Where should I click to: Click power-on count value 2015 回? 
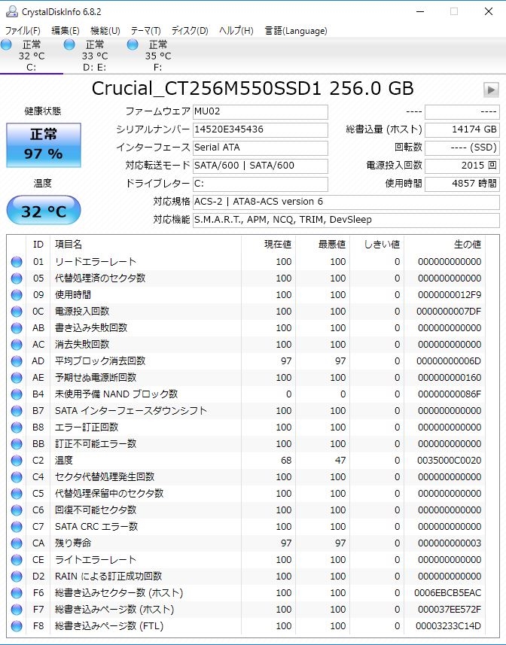[462, 166]
